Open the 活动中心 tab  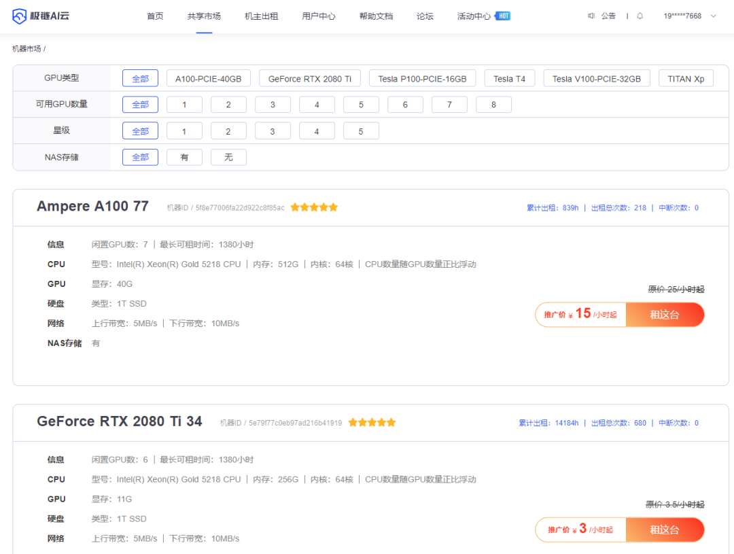pyautogui.click(x=474, y=16)
